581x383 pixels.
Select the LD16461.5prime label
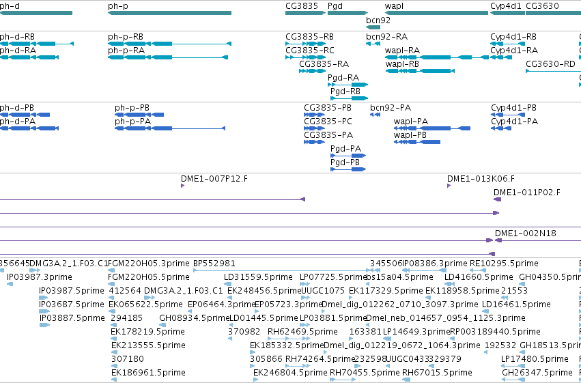(516, 304)
